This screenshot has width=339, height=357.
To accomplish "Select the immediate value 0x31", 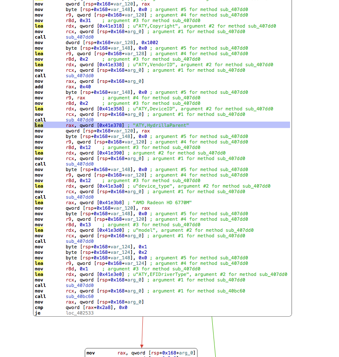I will click(85, 20).
